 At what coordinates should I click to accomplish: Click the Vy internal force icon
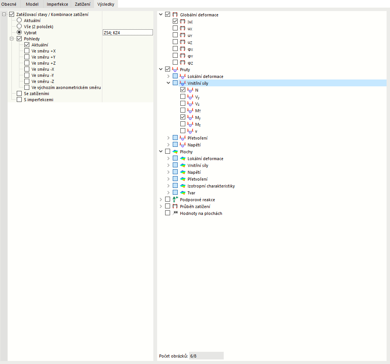tap(190, 97)
